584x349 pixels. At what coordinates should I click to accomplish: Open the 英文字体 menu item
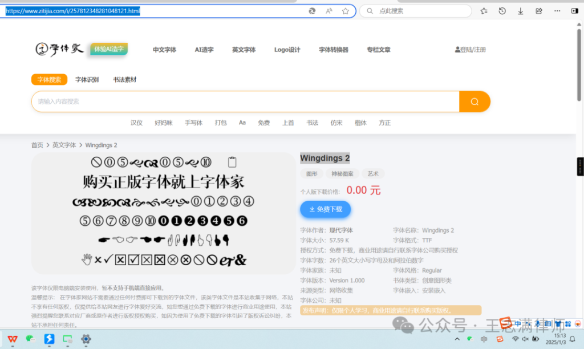click(x=244, y=50)
